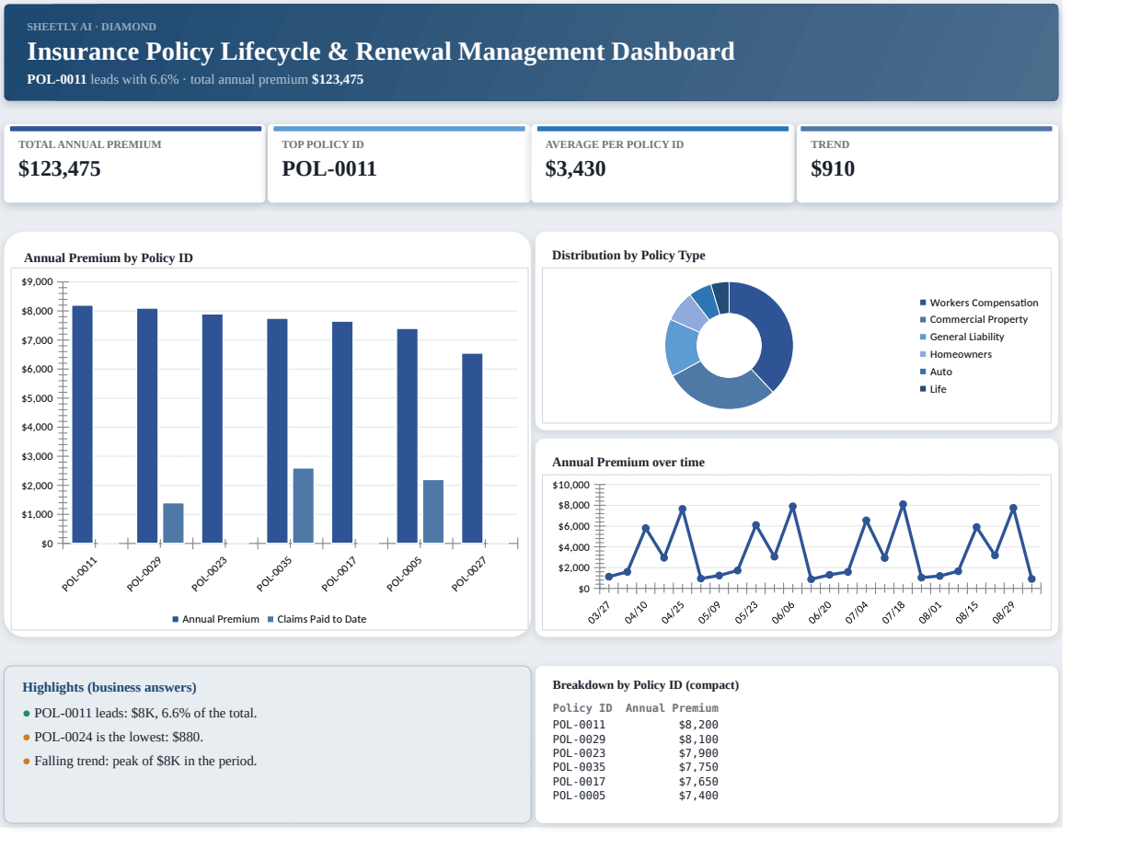Viewport: 1129px width, 848px height.
Task: Select the Top Policy ID value POL-0011
Action: pyautogui.click(x=329, y=169)
